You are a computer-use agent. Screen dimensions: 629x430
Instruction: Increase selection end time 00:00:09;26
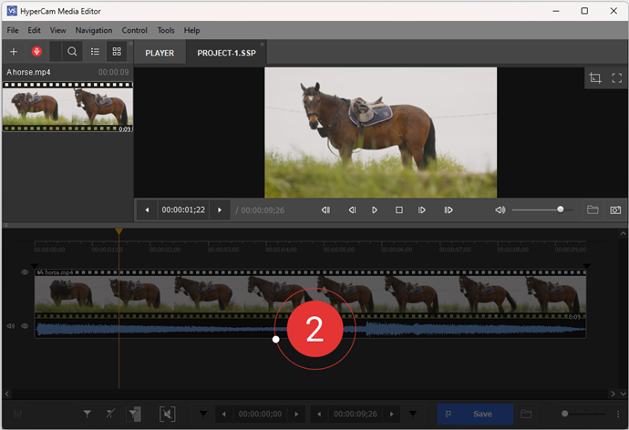[x=391, y=414]
